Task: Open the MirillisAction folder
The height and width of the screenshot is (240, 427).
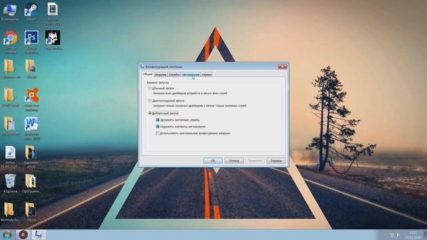Action: tap(10, 212)
